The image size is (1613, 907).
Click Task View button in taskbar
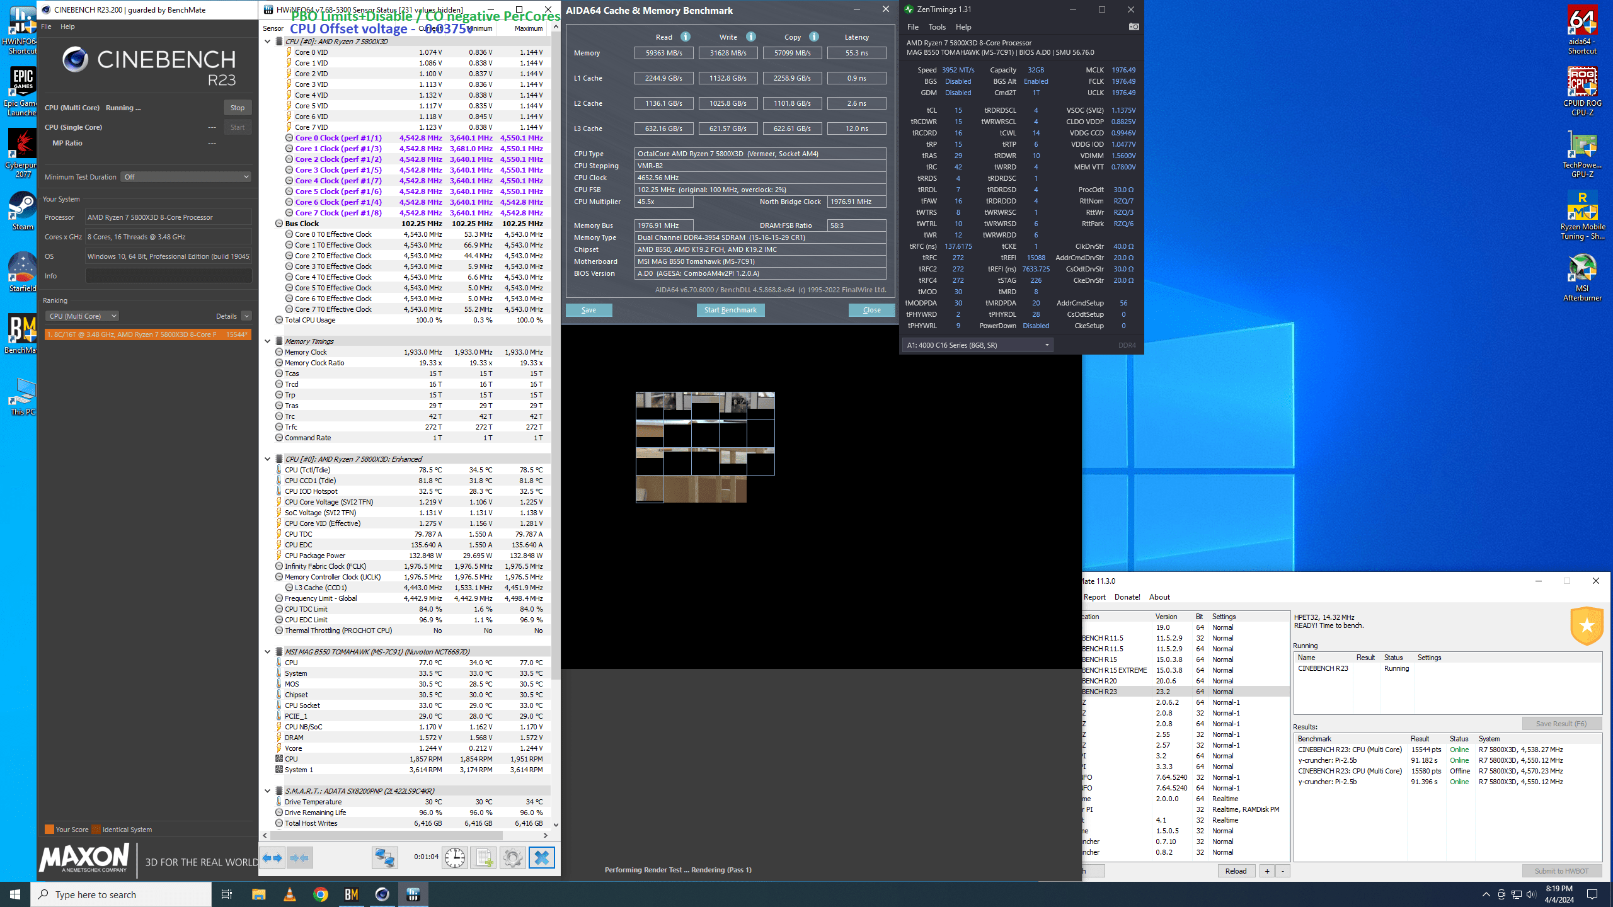[227, 894]
